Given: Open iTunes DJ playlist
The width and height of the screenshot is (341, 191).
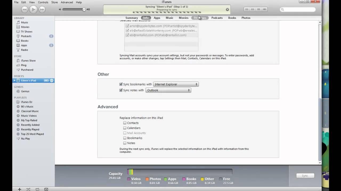Looking at the screenshot, I should [27, 102].
